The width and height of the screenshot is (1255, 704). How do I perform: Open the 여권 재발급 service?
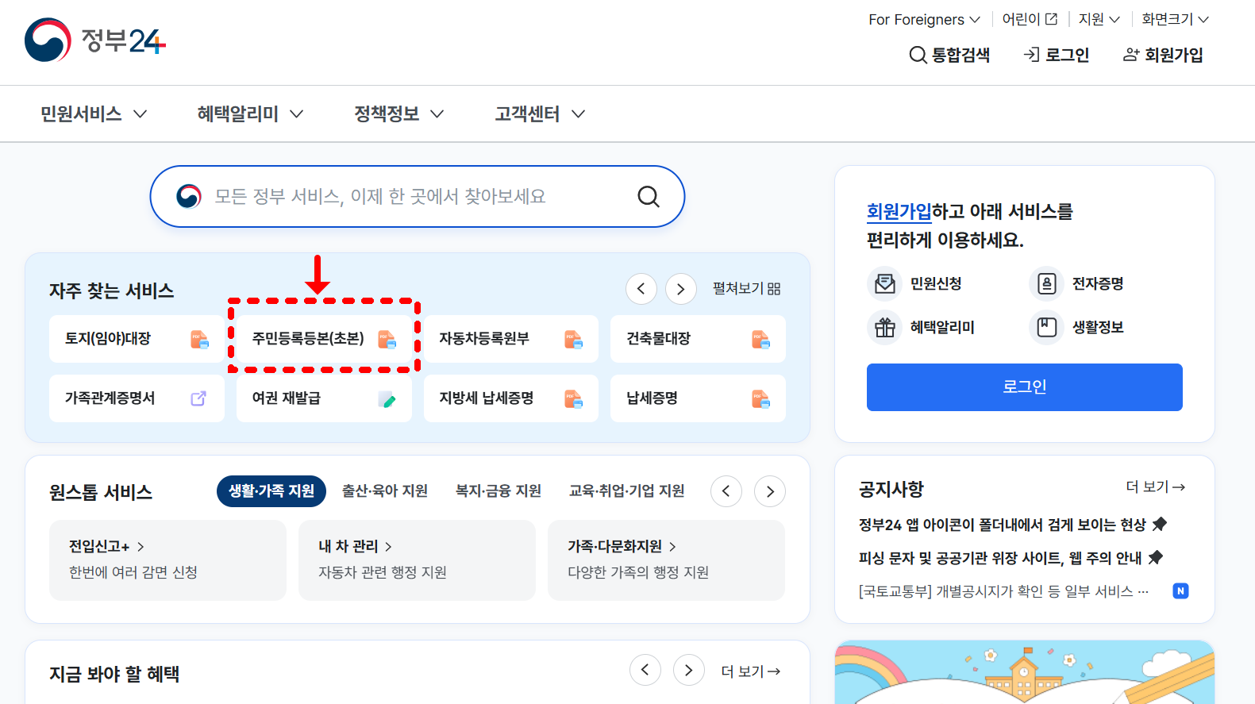tap(324, 398)
